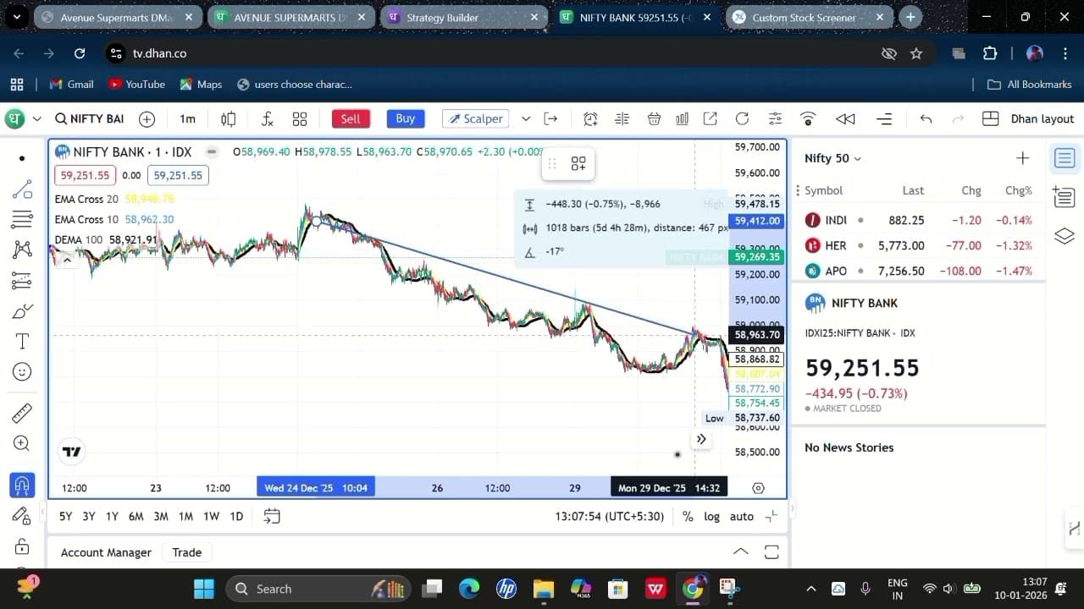This screenshot has width=1084, height=609.
Task: Open chart settings sliders icon
Action: pos(775,119)
